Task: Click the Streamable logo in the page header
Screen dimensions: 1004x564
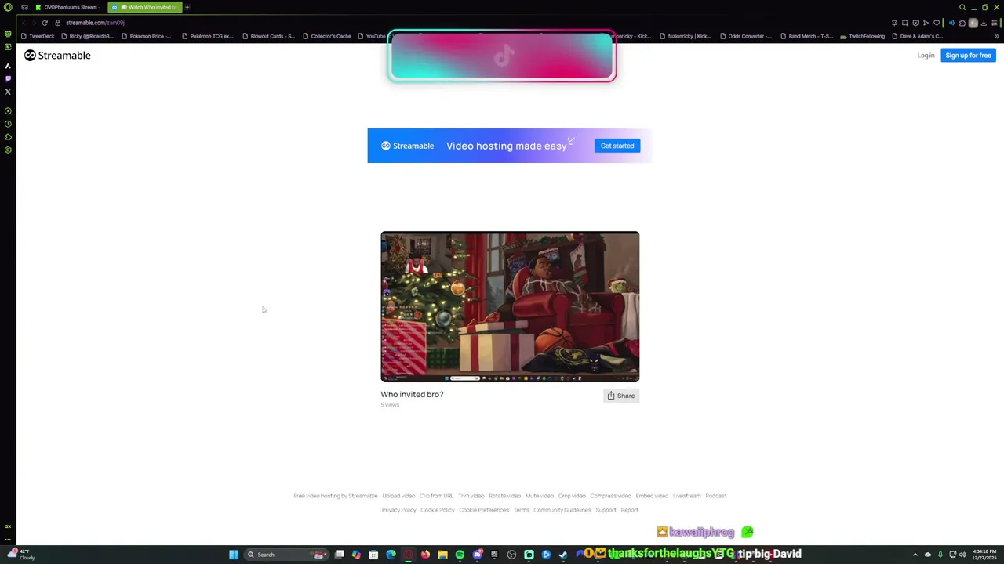Action: pyautogui.click(x=57, y=56)
